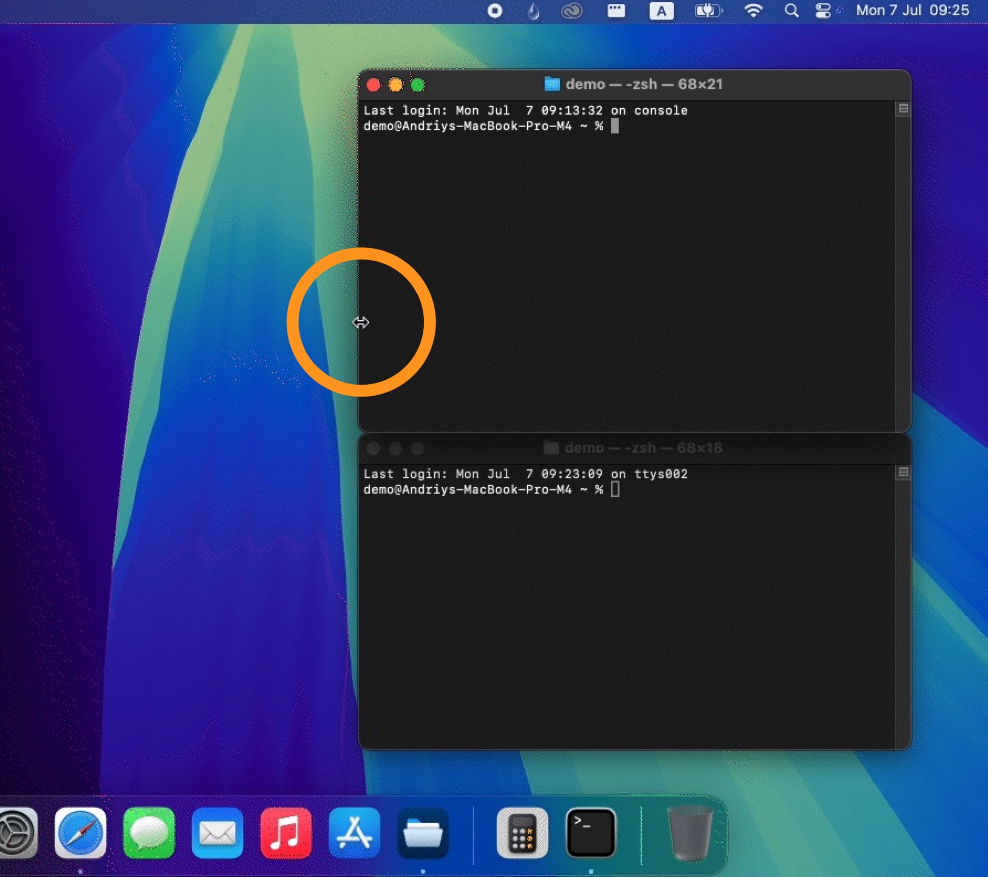Screen dimensions: 988x877
Task: Focus lower Terminal window title bar
Action: [633, 448]
